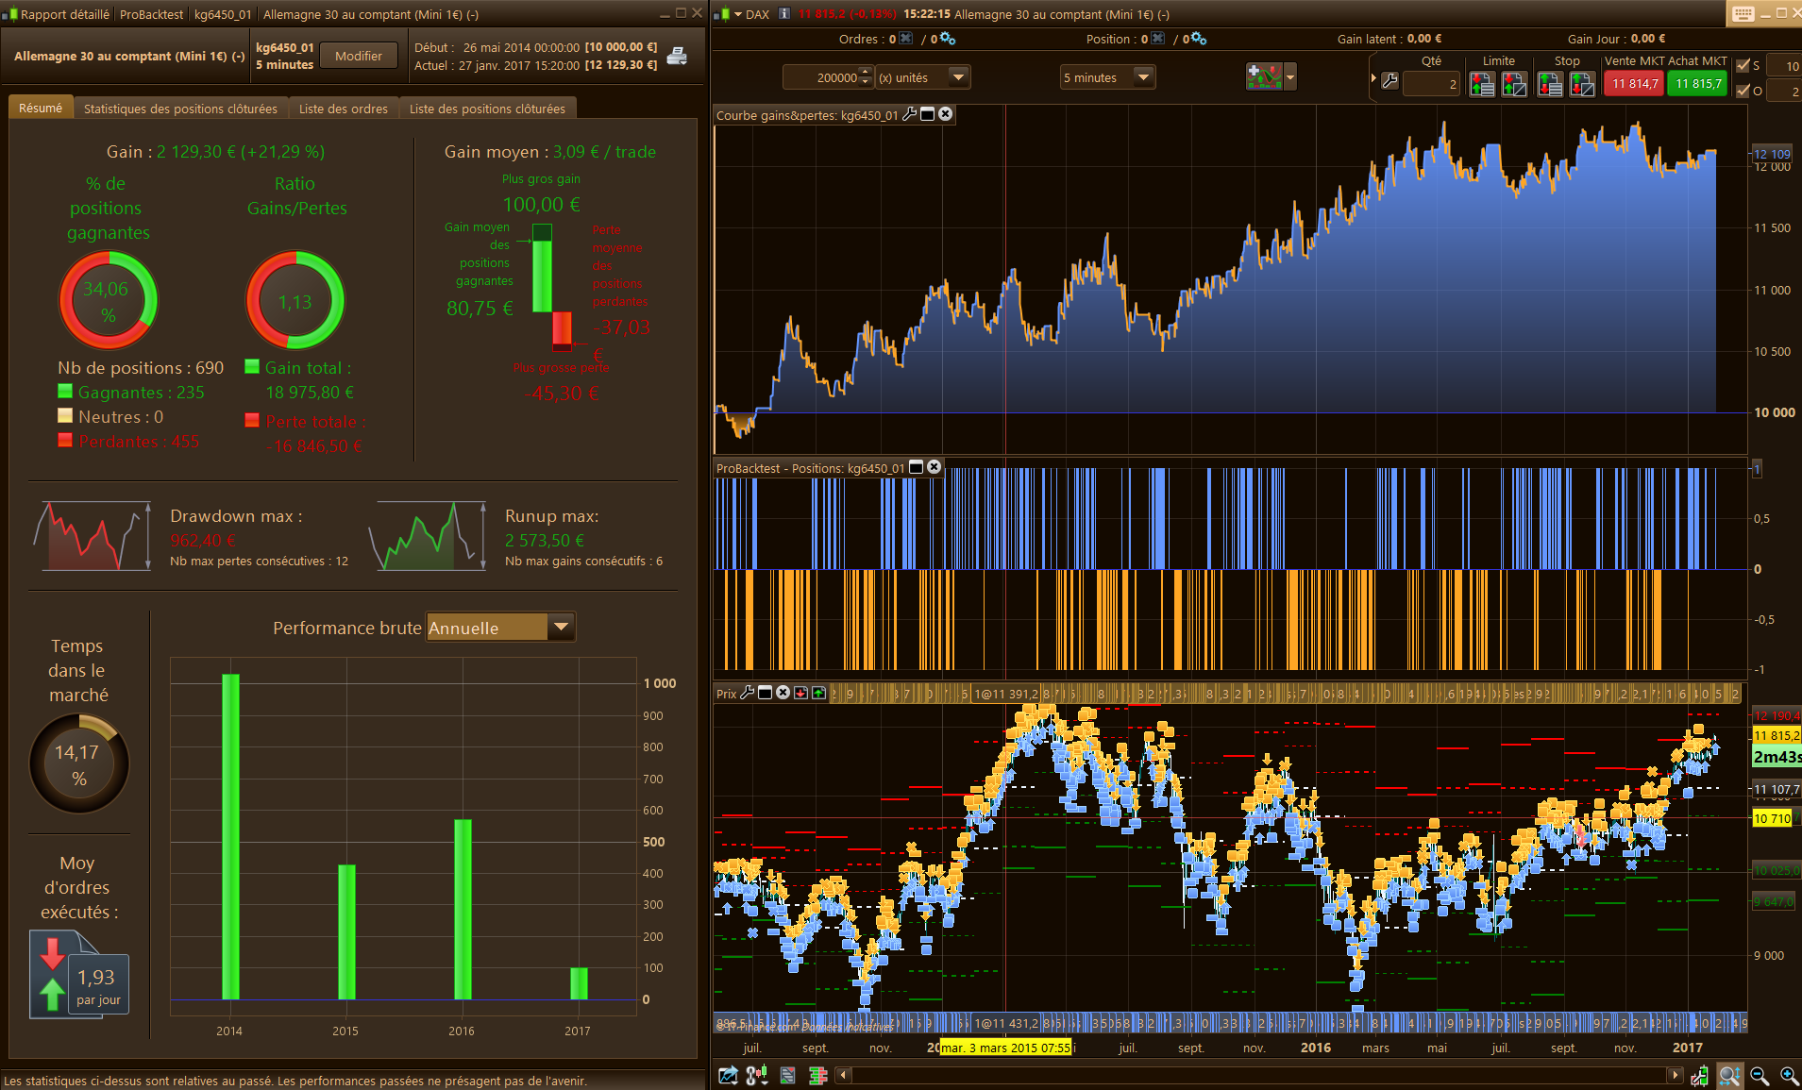This screenshot has height=1090, width=1802.
Task: Open the trading panel wrench settings
Action: pyautogui.click(x=1389, y=81)
